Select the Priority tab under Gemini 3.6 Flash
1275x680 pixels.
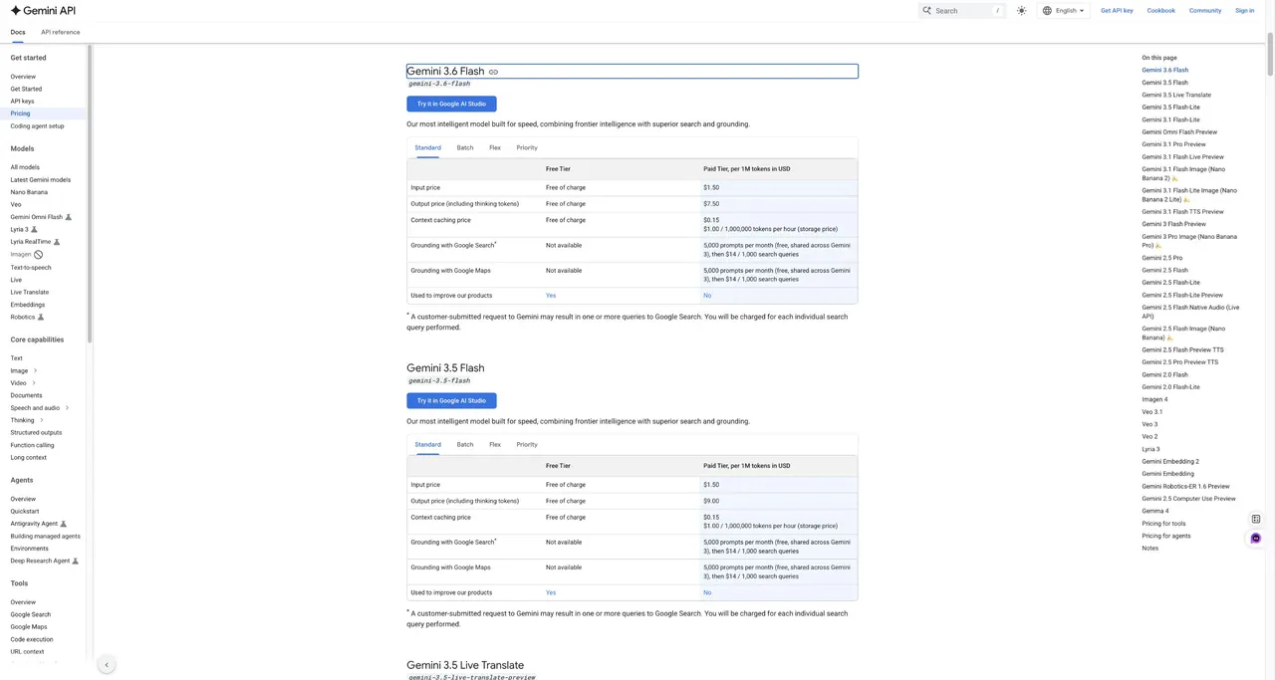pos(527,147)
